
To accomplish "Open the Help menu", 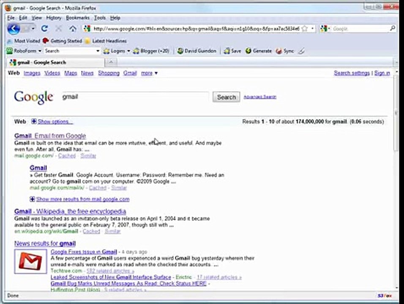I will pos(115,18).
